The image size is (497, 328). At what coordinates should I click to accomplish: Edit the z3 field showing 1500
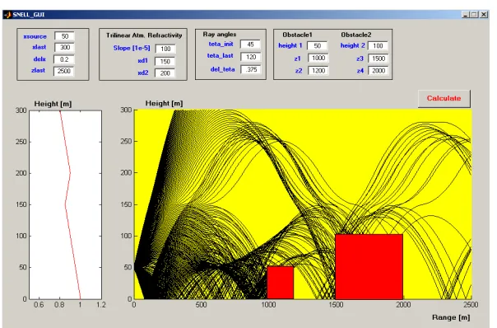pyautogui.click(x=379, y=59)
